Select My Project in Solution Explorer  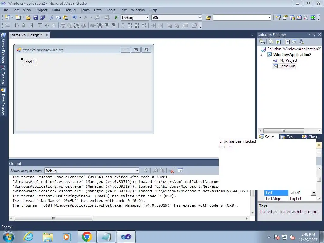pos(288,60)
